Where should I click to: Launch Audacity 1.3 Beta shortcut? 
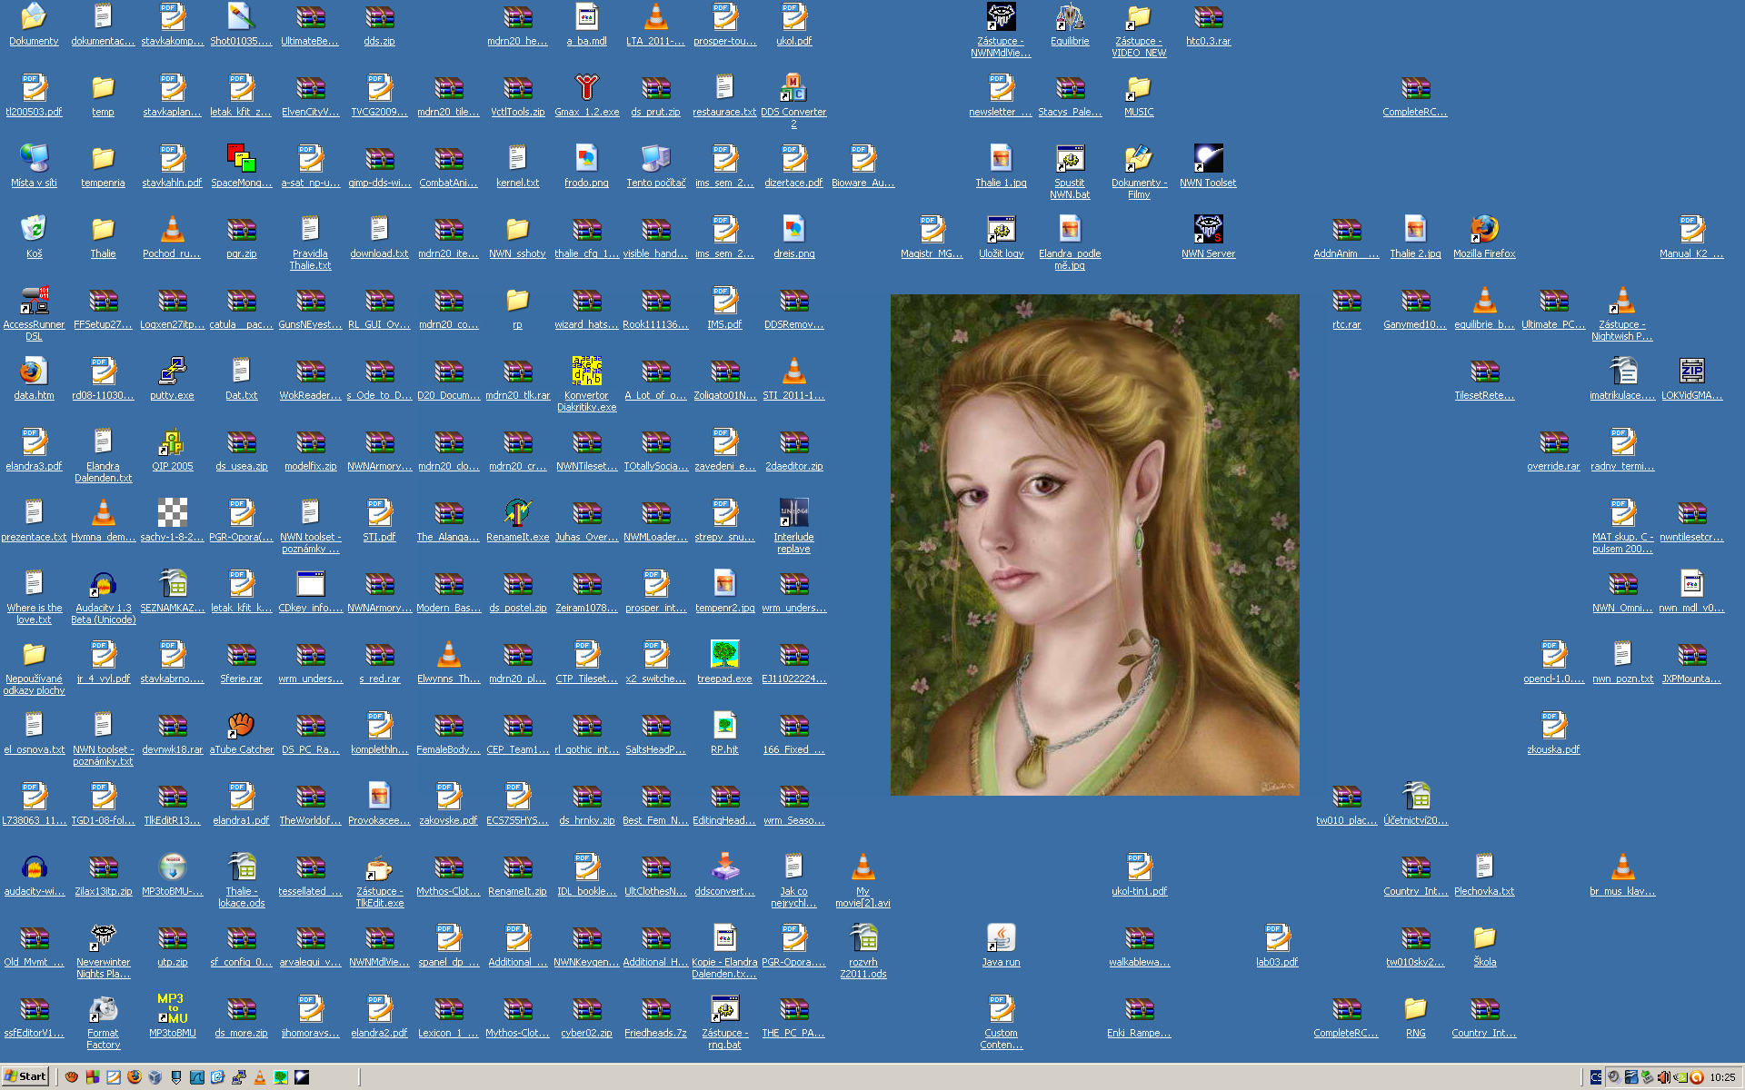click(103, 585)
